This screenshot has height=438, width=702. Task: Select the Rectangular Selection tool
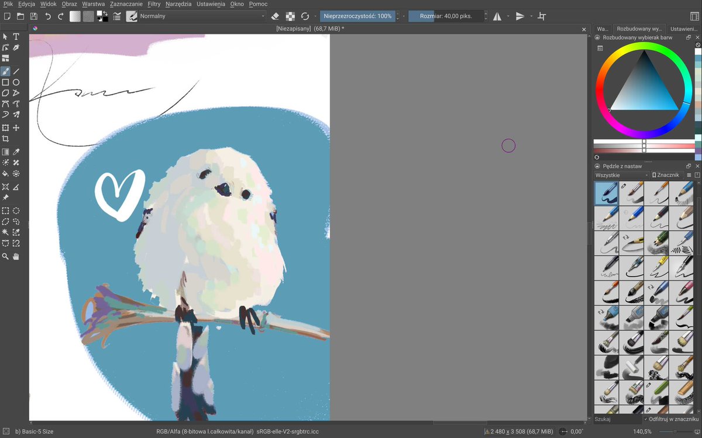coord(5,211)
